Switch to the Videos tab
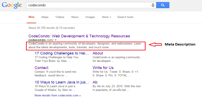 click(60, 17)
